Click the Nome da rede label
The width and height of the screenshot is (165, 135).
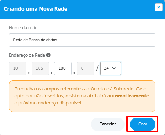(x=23, y=28)
